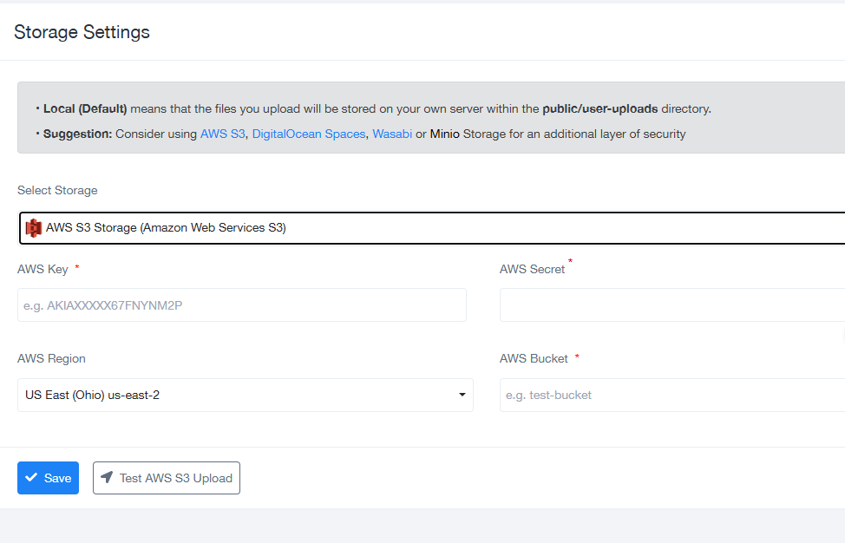Focus the AWS Key input field
This screenshot has height=543, width=845.
(241, 305)
